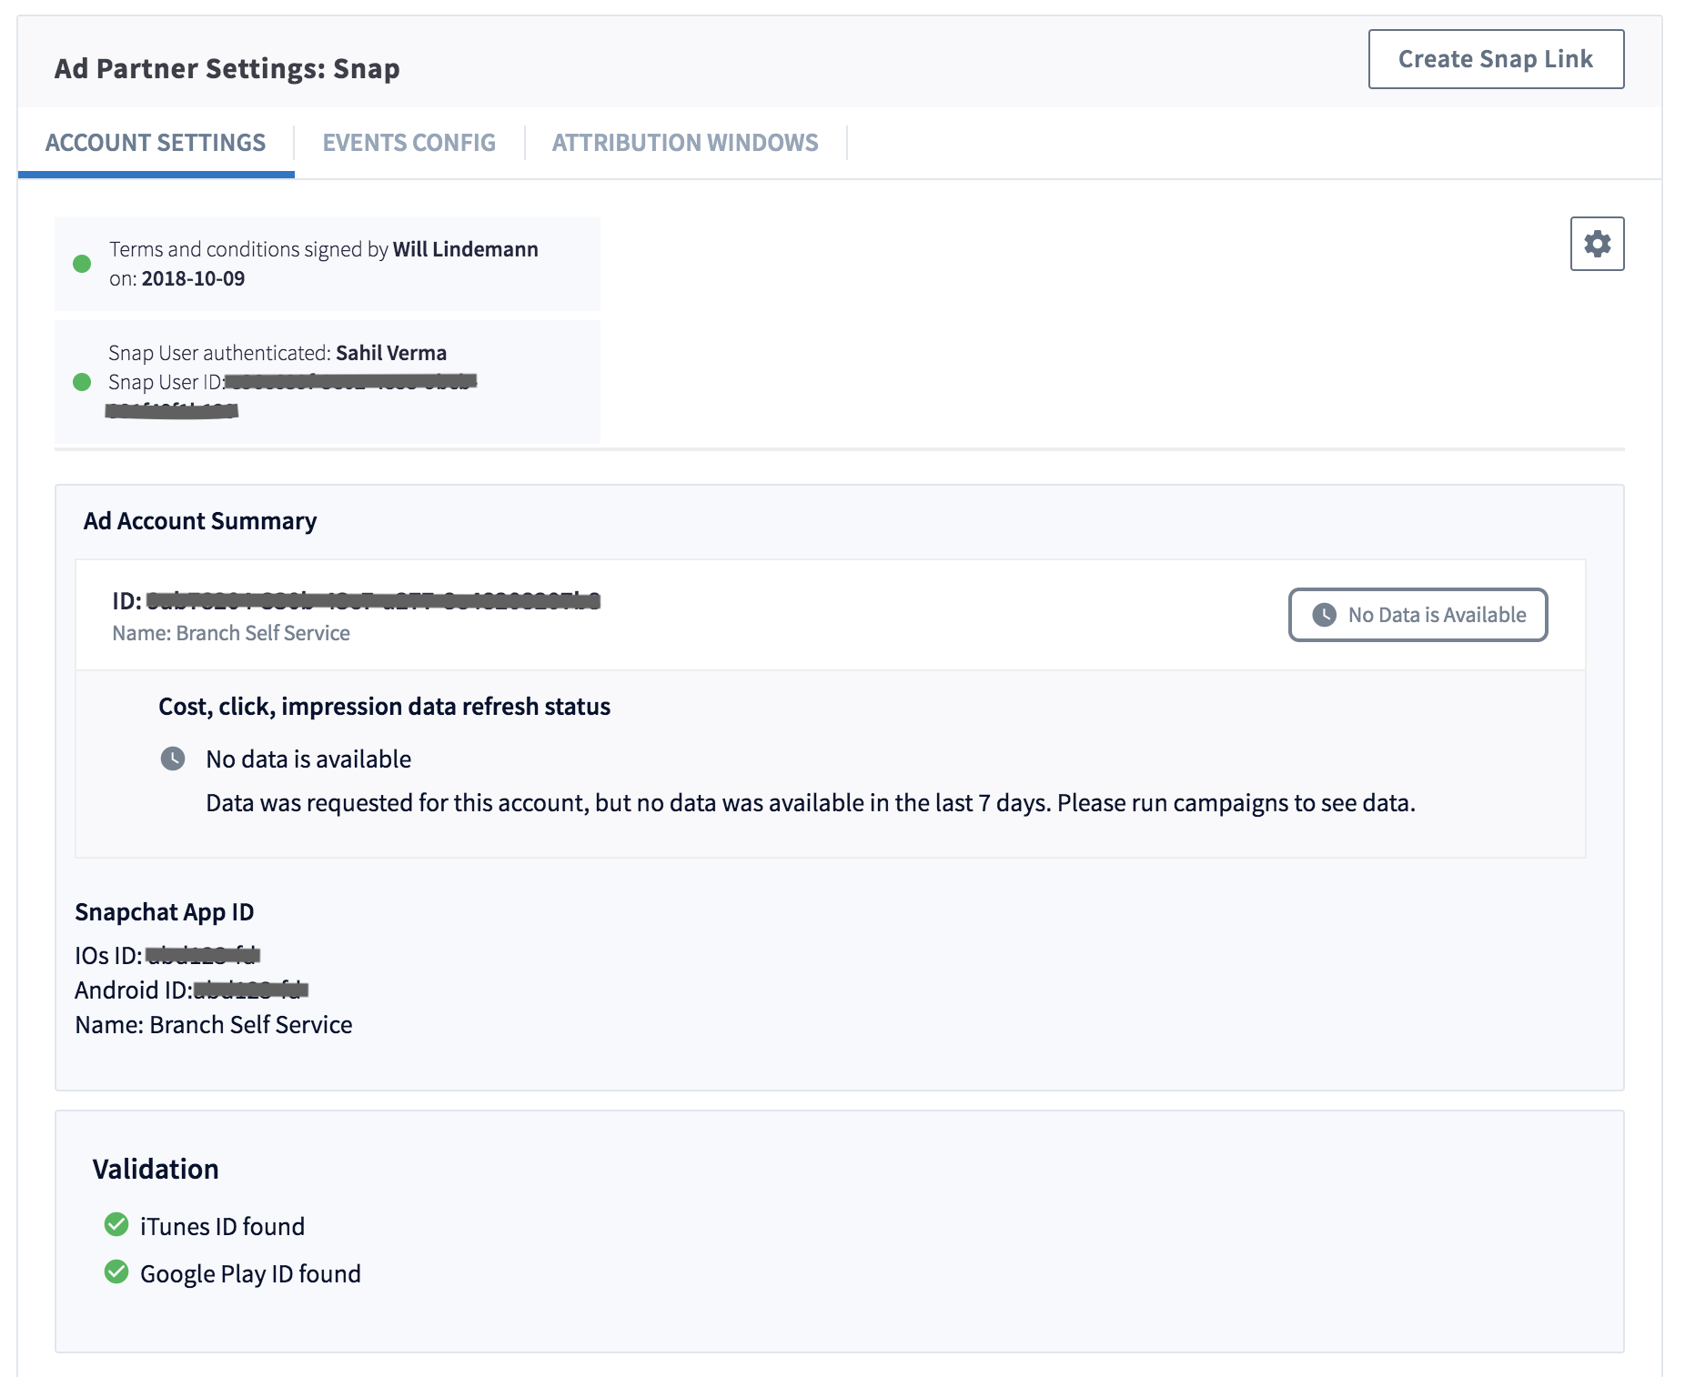Click the 'Ad Partner Settings: Snap' title

pos(227,69)
